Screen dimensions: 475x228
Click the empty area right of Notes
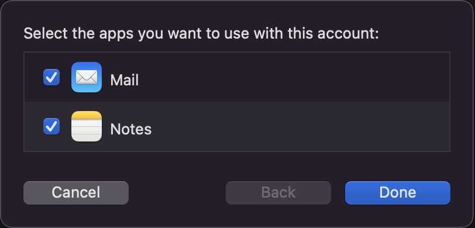pos(300,126)
